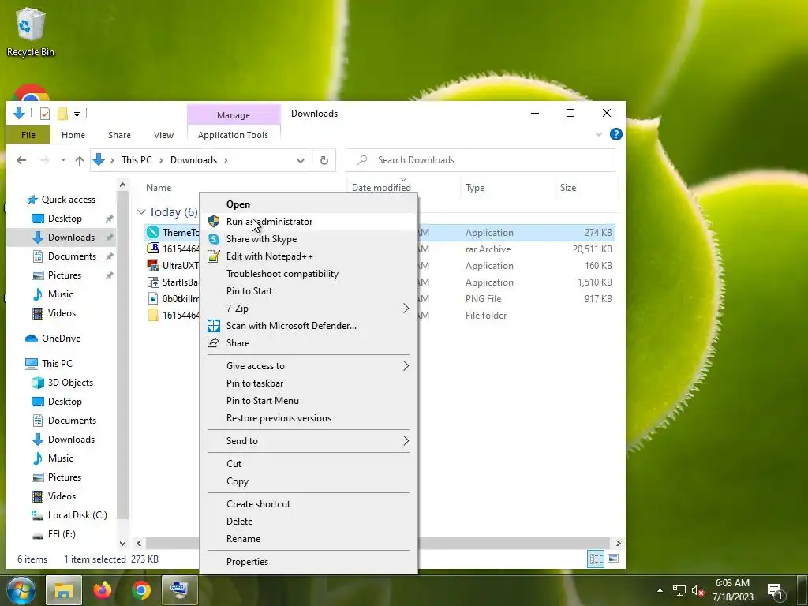Select Quick access in navigation pane
This screenshot has width=808, height=606.
(x=68, y=200)
